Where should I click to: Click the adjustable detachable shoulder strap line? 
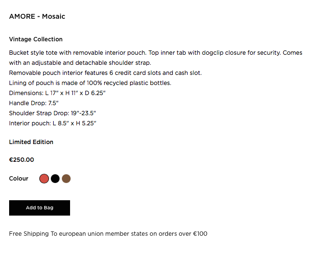[80, 63]
